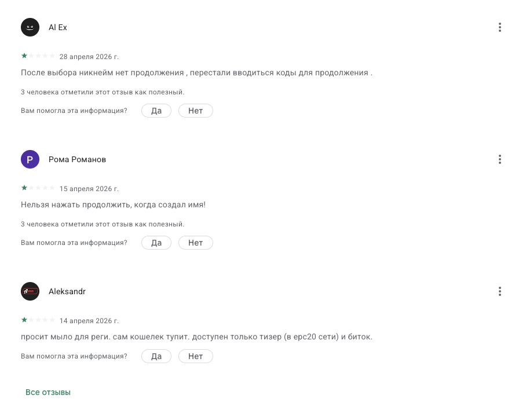Click Aleksandr profile avatar

pyautogui.click(x=30, y=291)
